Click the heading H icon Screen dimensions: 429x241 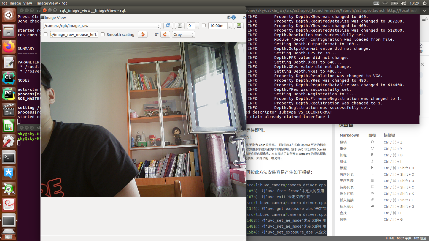coord(372,168)
